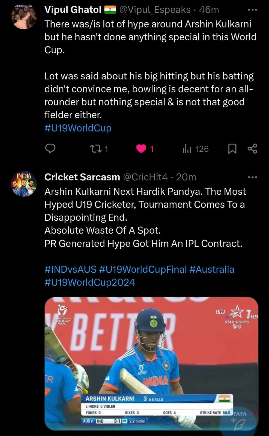Tap the #U19WorldCup hashtag
Viewport: 269px width, 436px height.
click(78, 128)
